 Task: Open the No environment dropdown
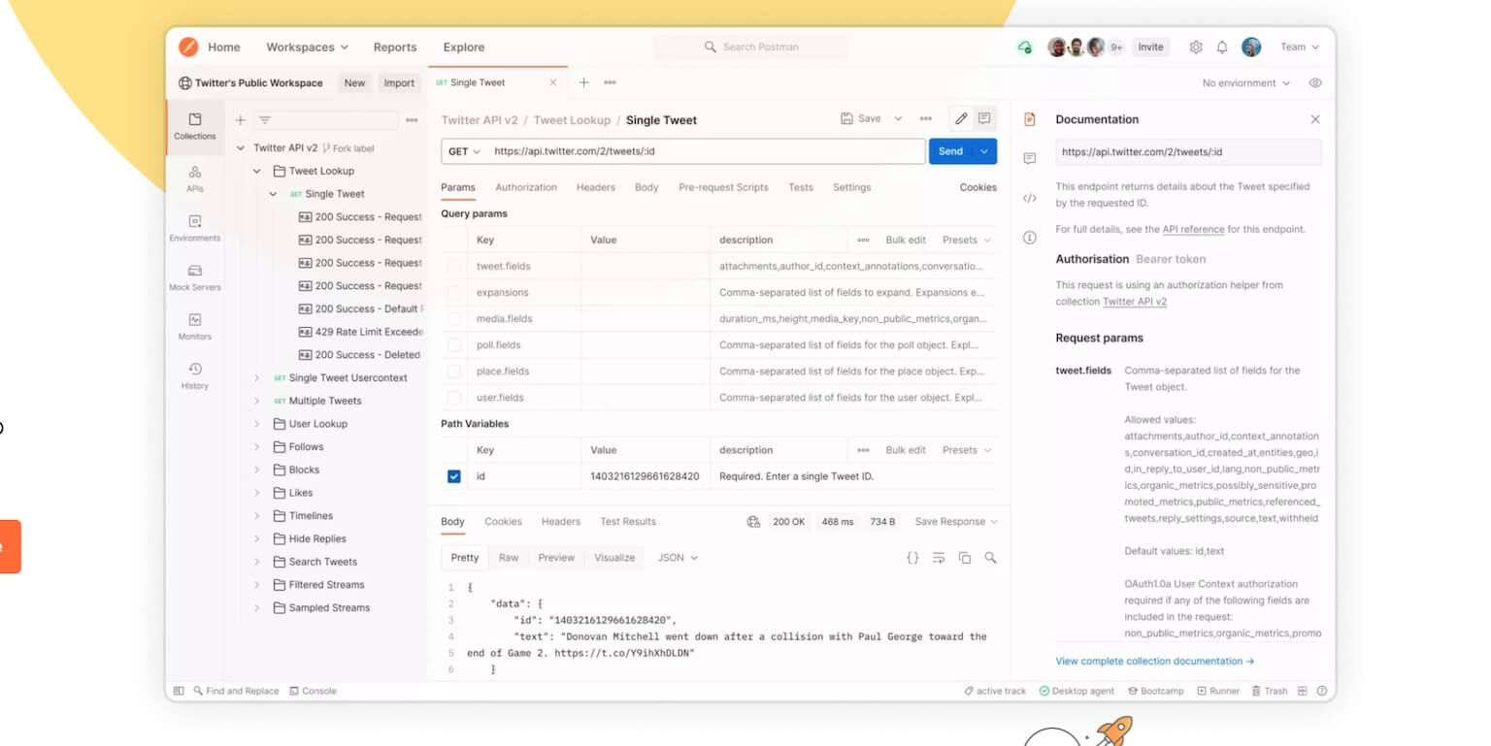pos(1246,83)
